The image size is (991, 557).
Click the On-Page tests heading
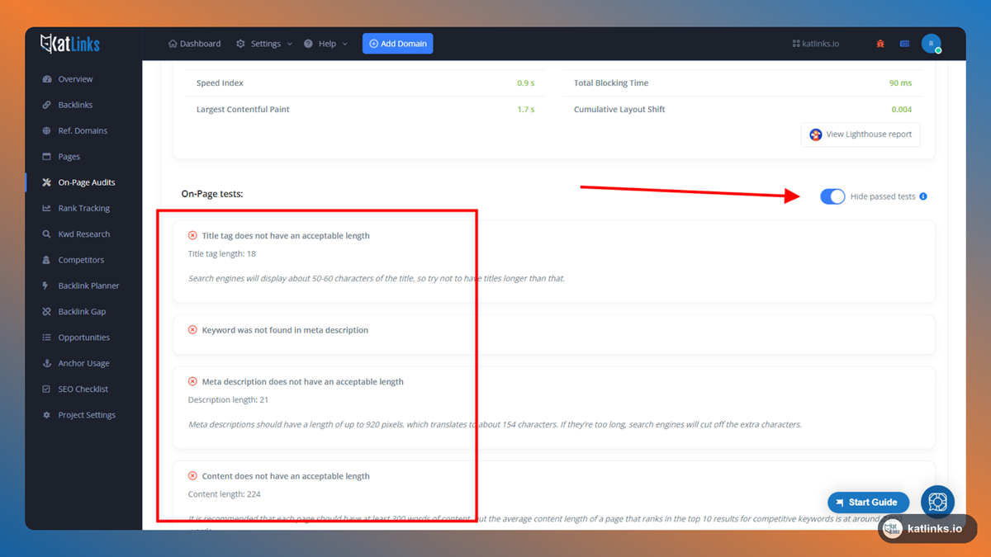tap(212, 194)
